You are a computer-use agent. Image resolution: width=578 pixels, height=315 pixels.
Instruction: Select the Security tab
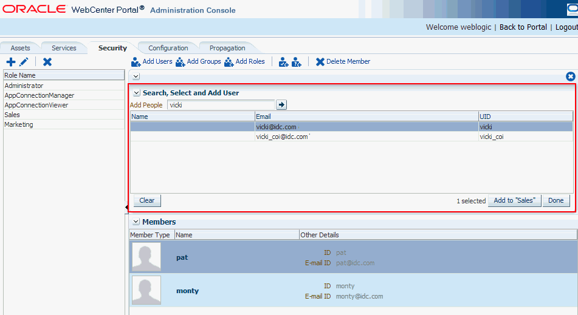pyautogui.click(x=112, y=48)
